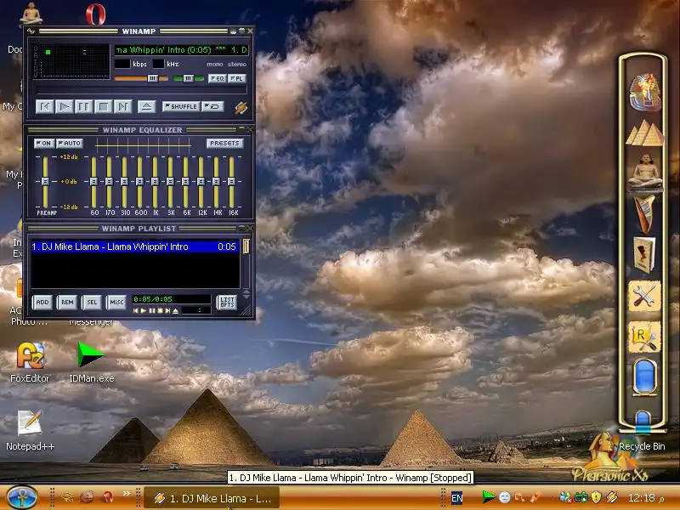This screenshot has height=510, width=680.
Task: Click the Tutankhamun mask icon in side dock
Action: 645,92
